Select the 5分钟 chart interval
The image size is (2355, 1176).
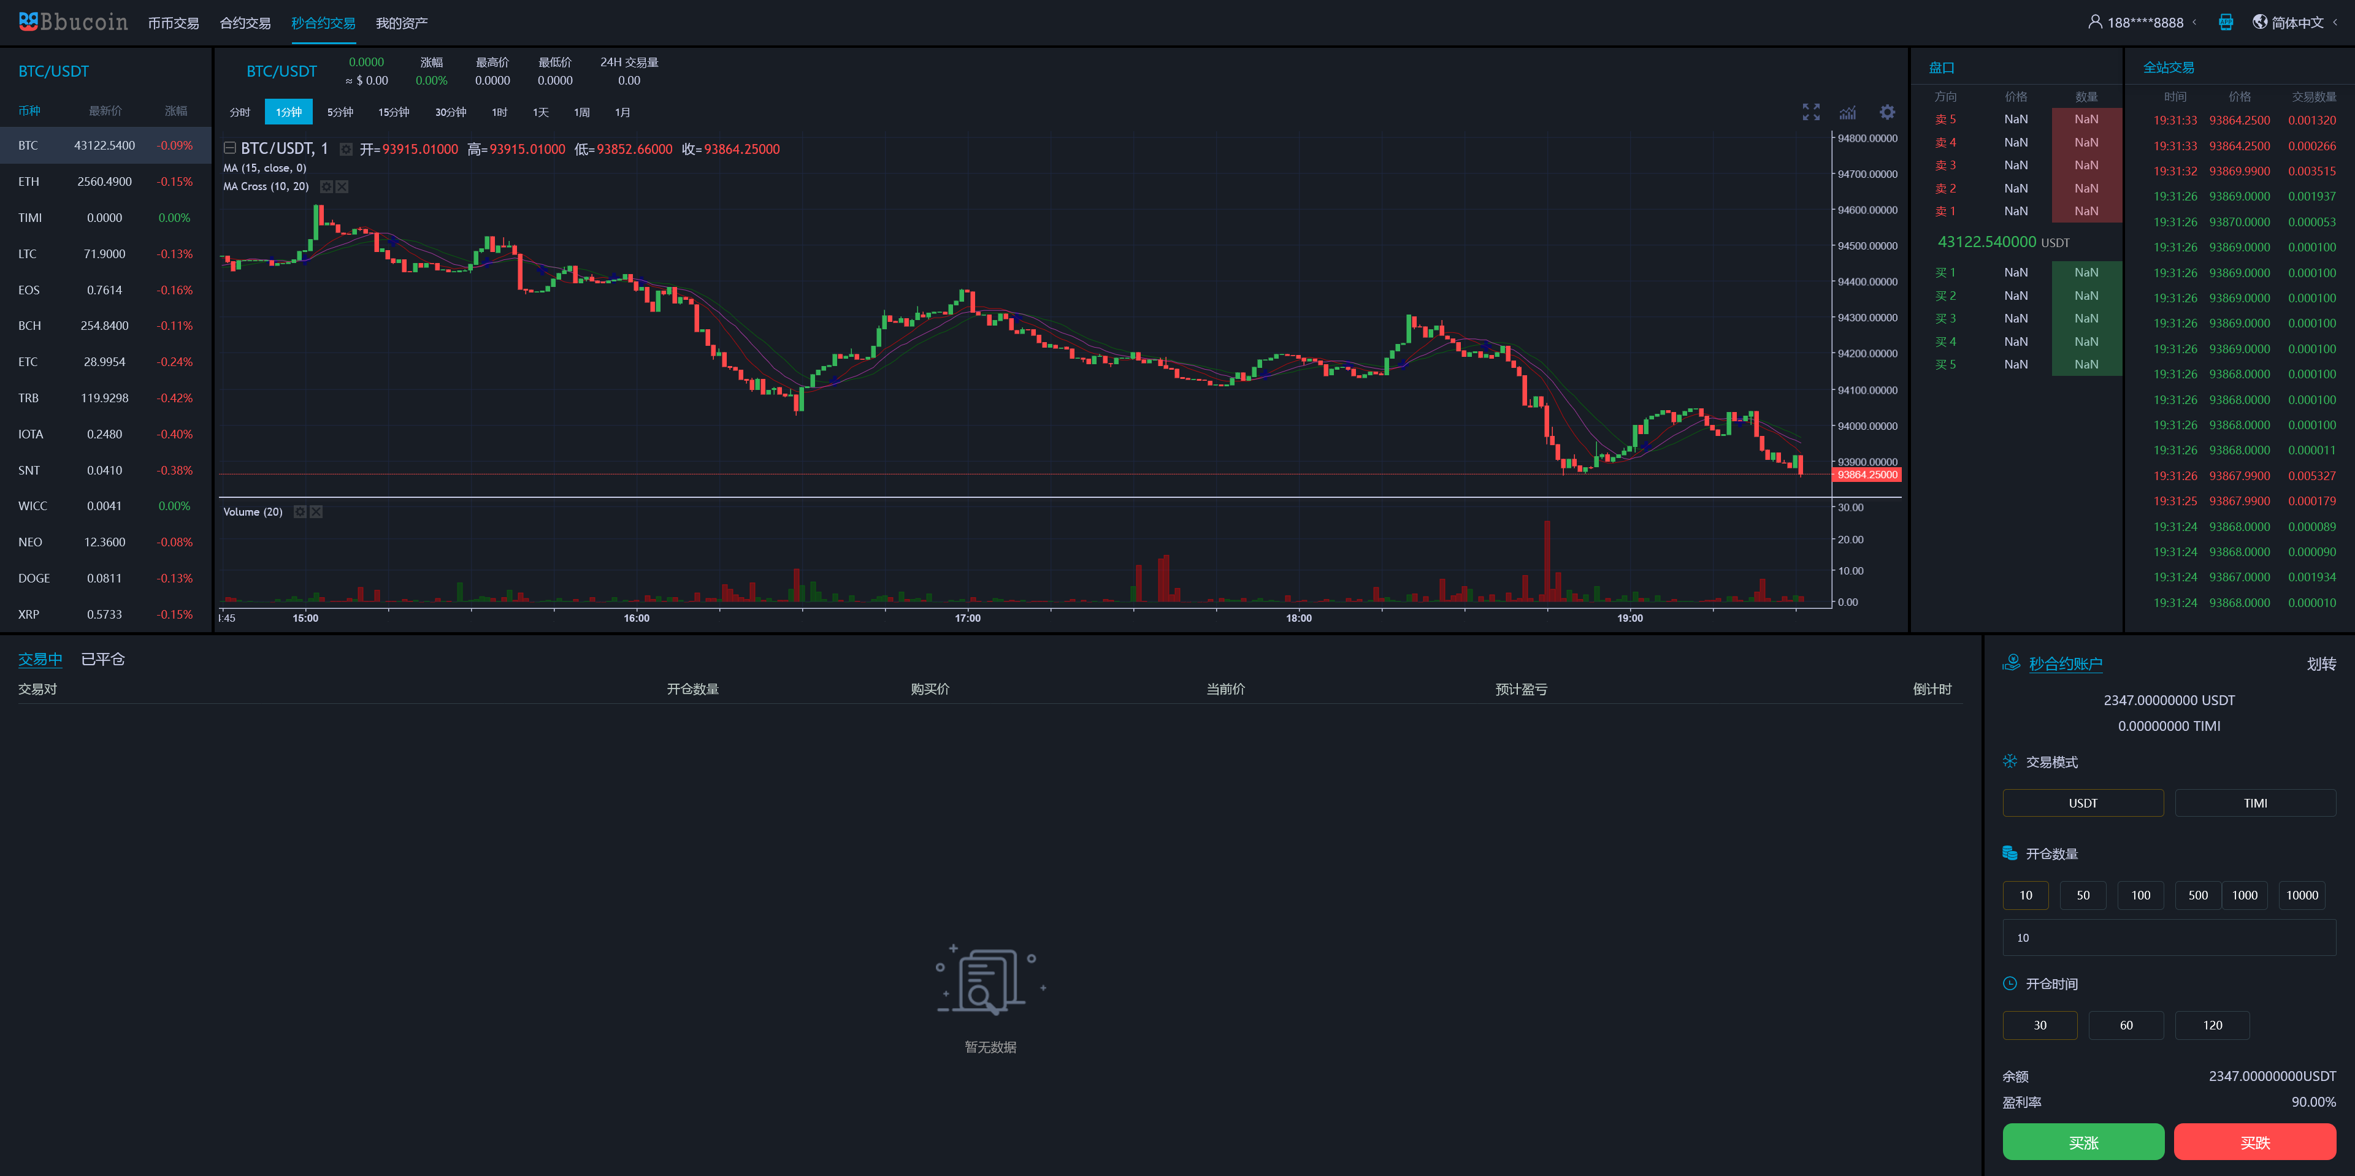coord(340,112)
